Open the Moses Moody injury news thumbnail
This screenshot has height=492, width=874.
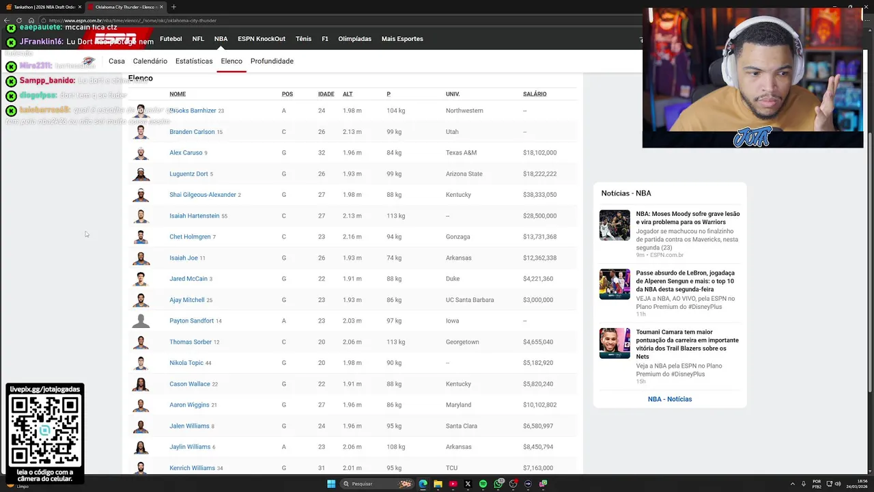point(615,225)
